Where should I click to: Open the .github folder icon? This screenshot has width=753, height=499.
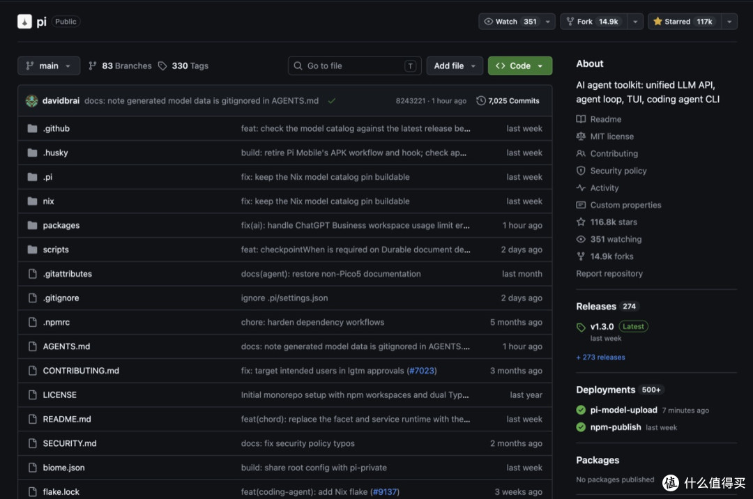click(x=32, y=129)
